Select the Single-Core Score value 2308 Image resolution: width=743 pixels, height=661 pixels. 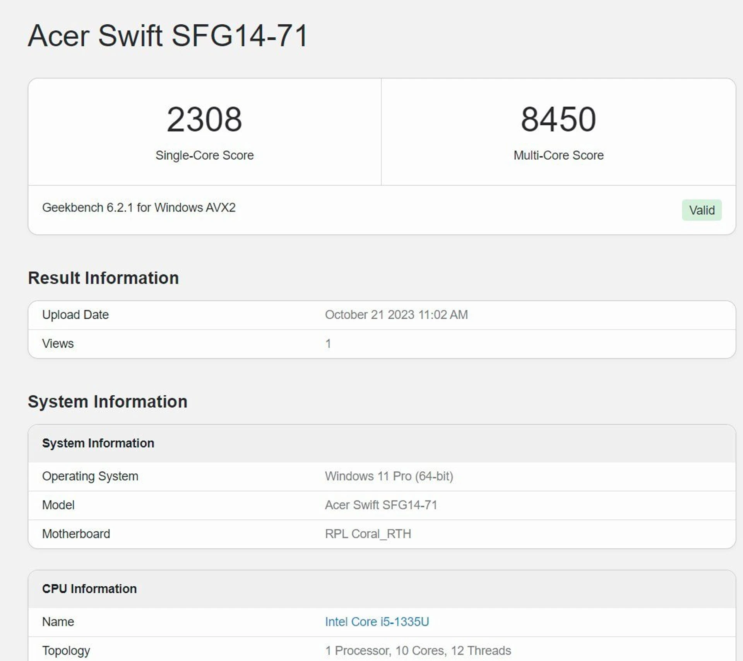click(204, 119)
